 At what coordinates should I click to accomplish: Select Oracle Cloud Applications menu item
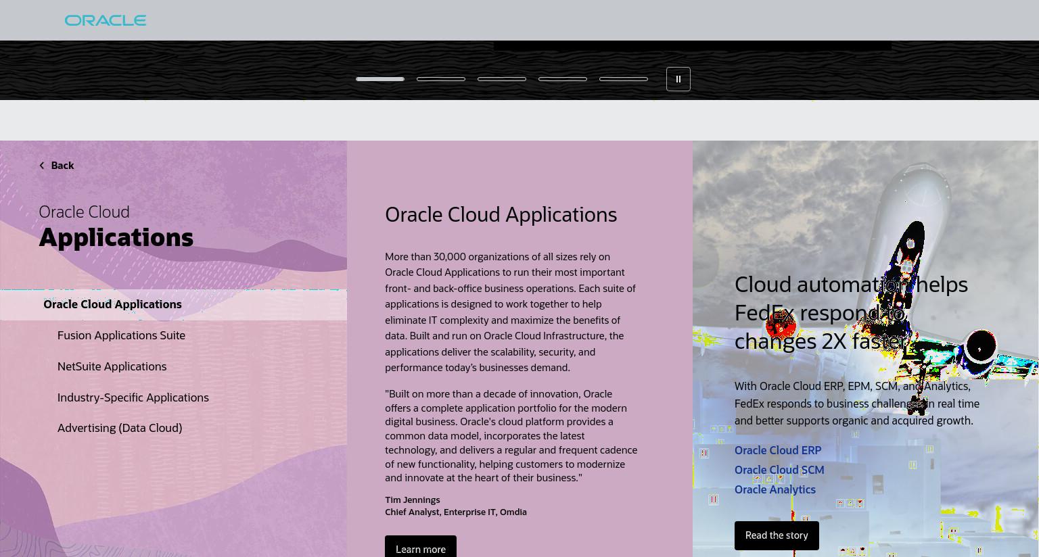(173, 305)
